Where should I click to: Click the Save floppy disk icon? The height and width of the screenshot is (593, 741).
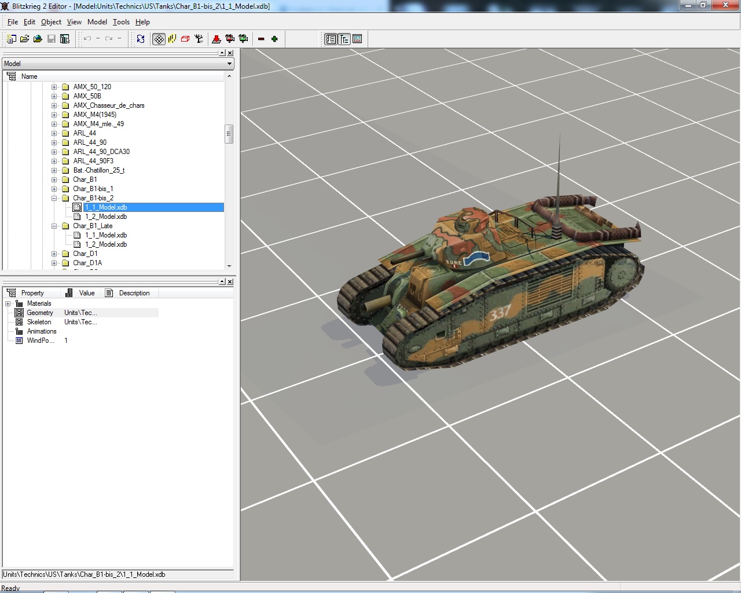[52, 39]
